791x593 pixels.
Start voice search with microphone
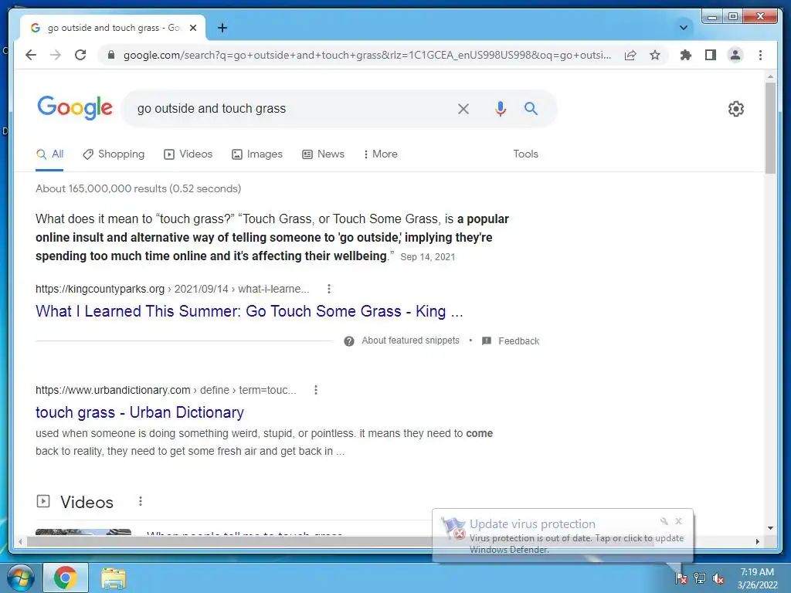500,108
